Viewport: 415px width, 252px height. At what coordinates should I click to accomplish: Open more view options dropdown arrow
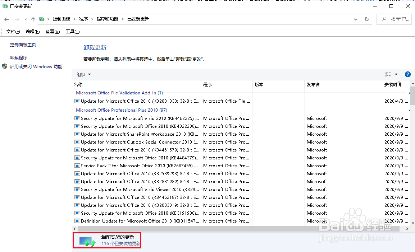tap(396, 74)
